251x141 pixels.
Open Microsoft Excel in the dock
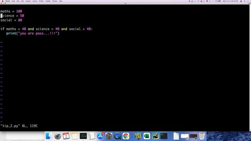pos(146,136)
